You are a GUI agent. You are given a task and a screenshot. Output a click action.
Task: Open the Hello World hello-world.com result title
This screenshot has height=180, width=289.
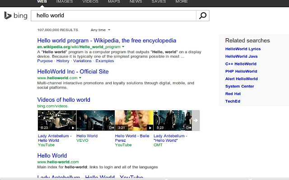coord(52,156)
